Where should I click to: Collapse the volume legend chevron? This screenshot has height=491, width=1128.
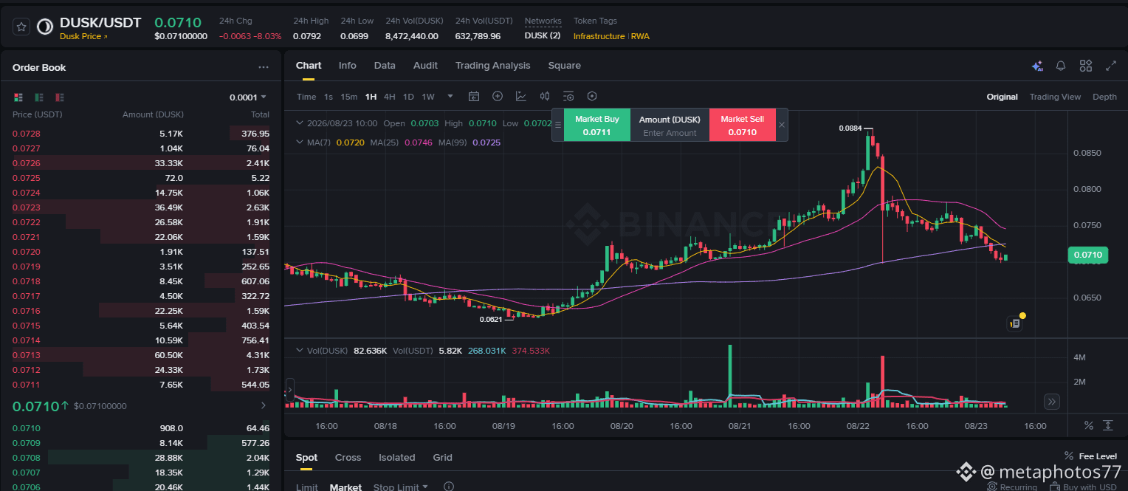tap(300, 350)
